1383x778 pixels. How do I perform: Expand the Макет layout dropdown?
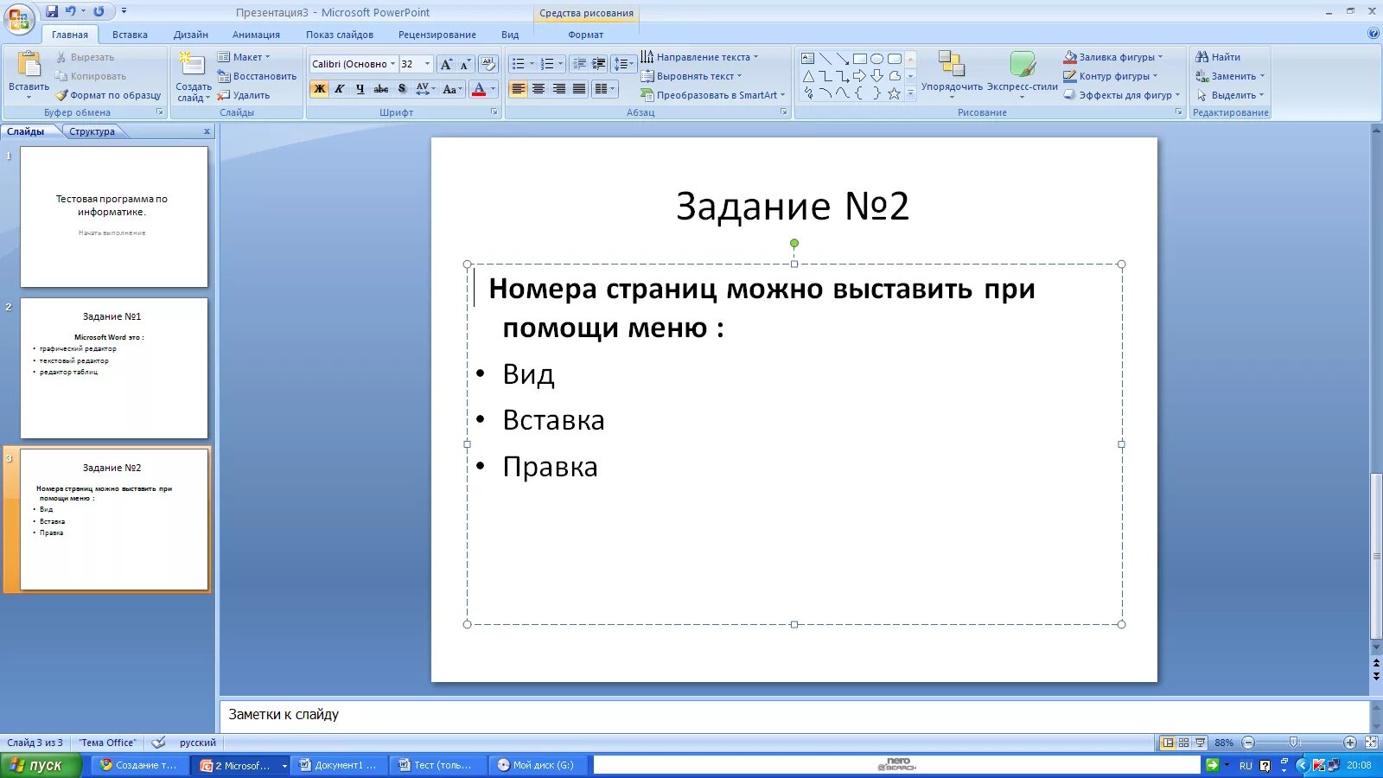pos(244,57)
